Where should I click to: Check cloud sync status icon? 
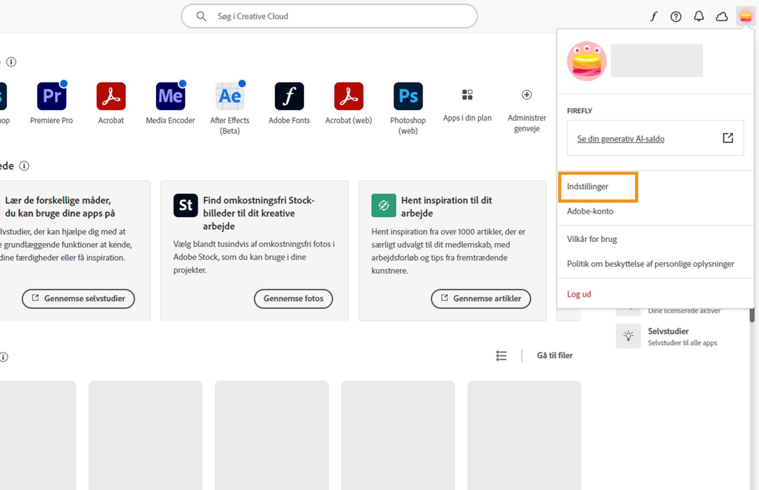(x=721, y=17)
